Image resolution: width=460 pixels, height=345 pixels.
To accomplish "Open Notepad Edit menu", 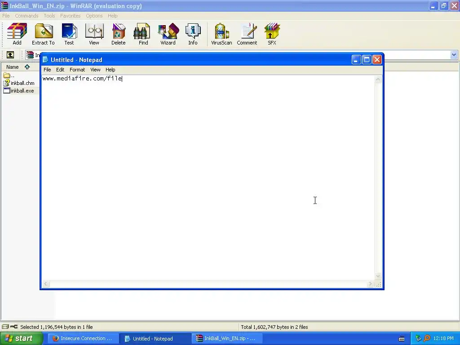I will pyautogui.click(x=60, y=70).
